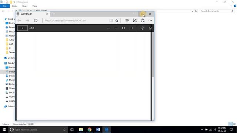Zoom out the PDF
The width and height of the screenshot is (237, 133).
[x=108, y=28]
